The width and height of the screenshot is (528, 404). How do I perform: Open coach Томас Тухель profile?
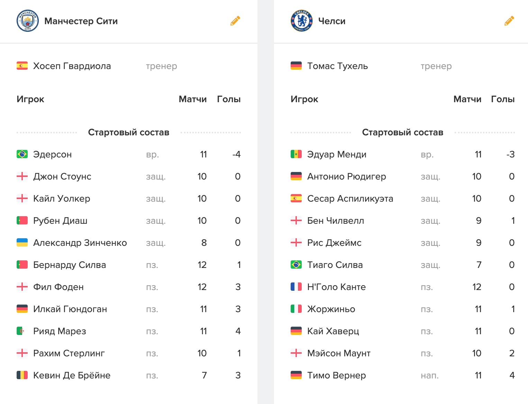(x=337, y=66)
